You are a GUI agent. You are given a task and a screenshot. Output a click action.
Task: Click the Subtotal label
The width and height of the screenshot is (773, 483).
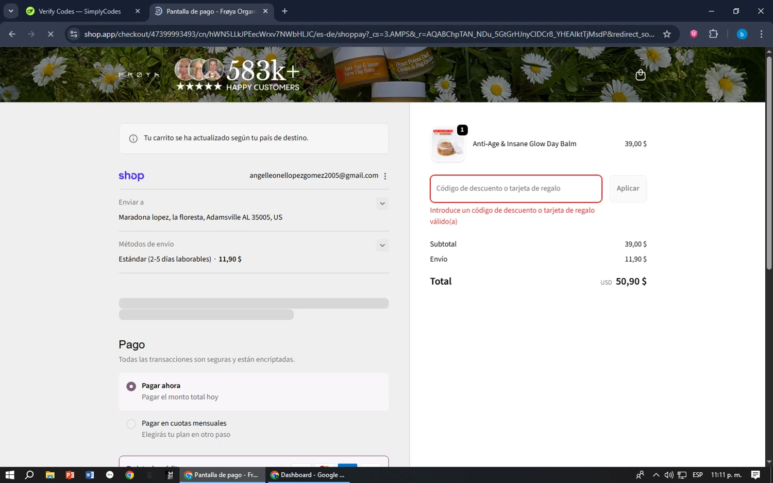(443, 244)
